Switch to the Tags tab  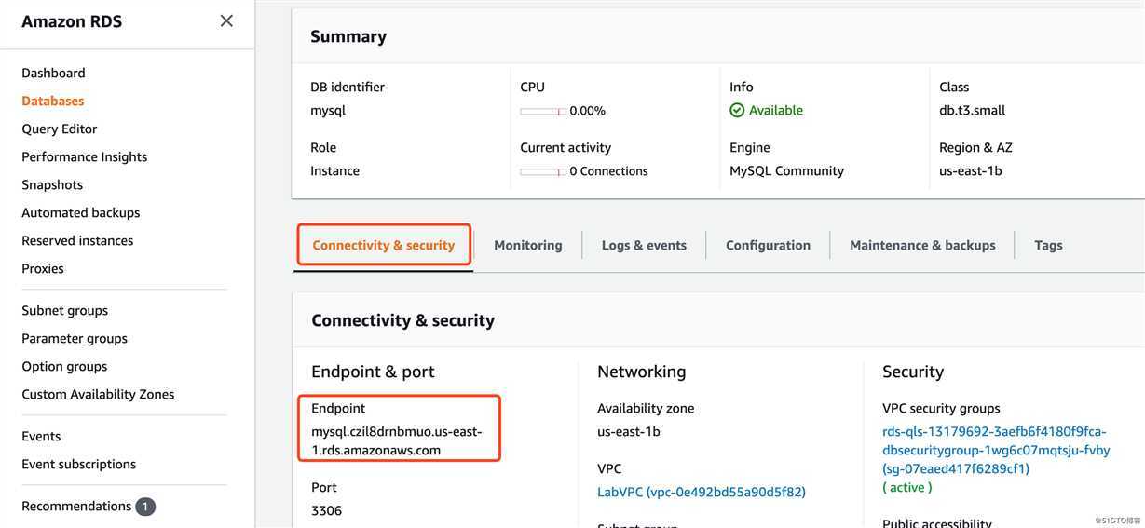[x=1048, y=245]
